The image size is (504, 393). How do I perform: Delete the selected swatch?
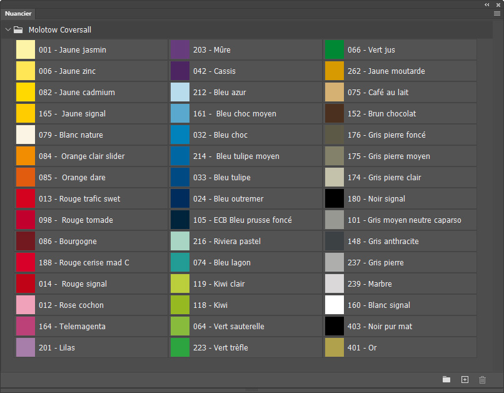click(482, 379)
